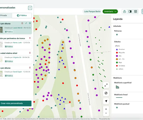Click the Leyenda panel title

pyautogui.click(x=118, y=19)
